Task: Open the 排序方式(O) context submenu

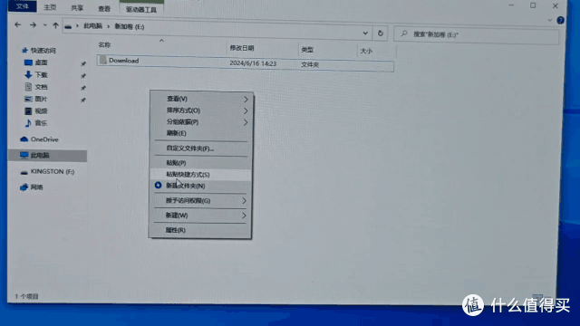Action: coord(201,110)
